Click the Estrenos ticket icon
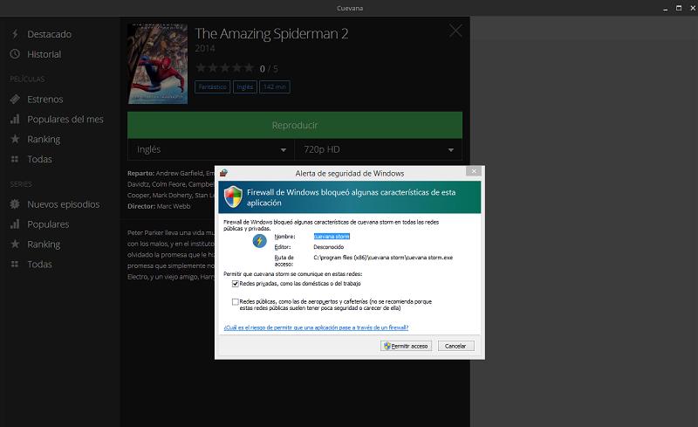Image resolution: width=698 pixels, height=427 pixels. tap(15, 100)
